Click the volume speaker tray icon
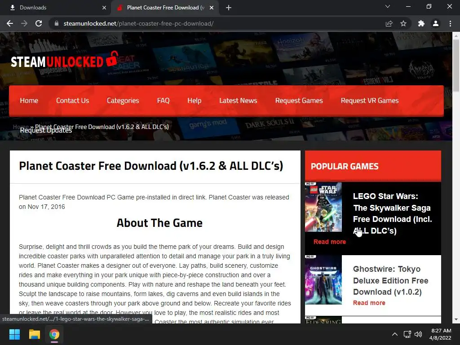 tap(418, 334)
